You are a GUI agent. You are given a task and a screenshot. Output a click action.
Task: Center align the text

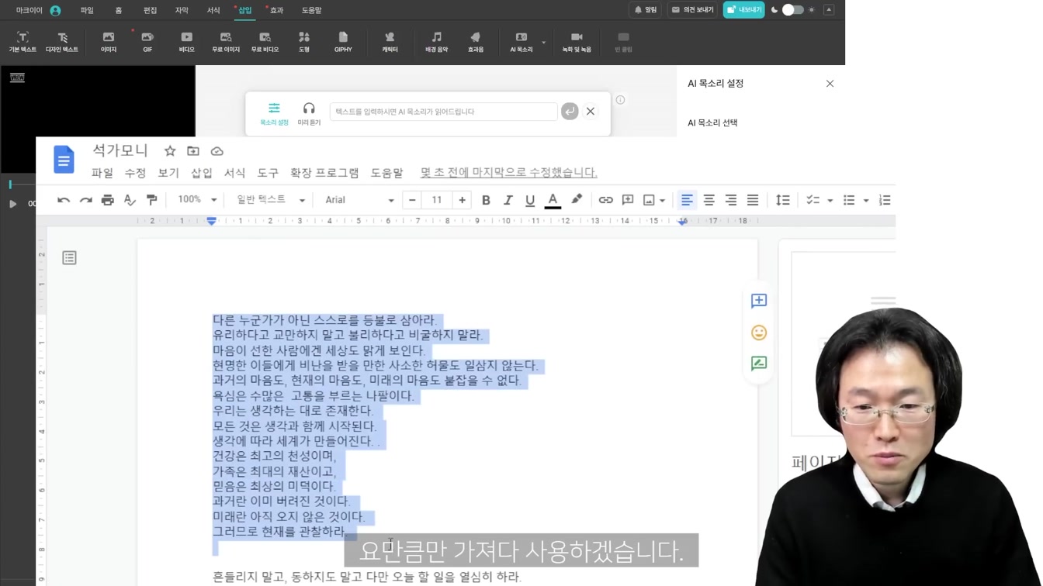[x=709, y=200]
